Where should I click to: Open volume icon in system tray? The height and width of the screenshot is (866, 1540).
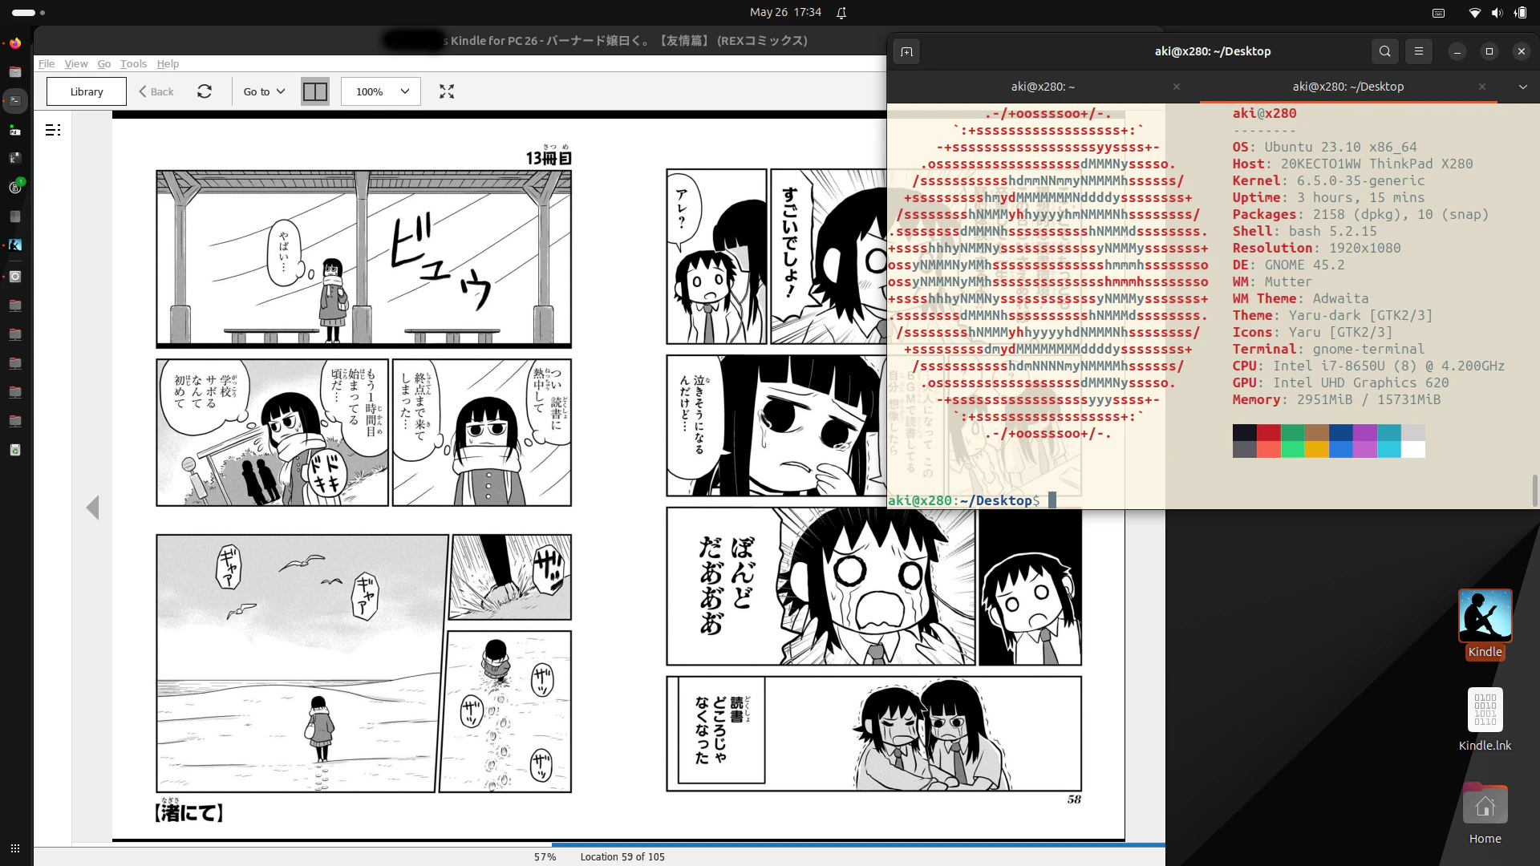pos(1497,12)
